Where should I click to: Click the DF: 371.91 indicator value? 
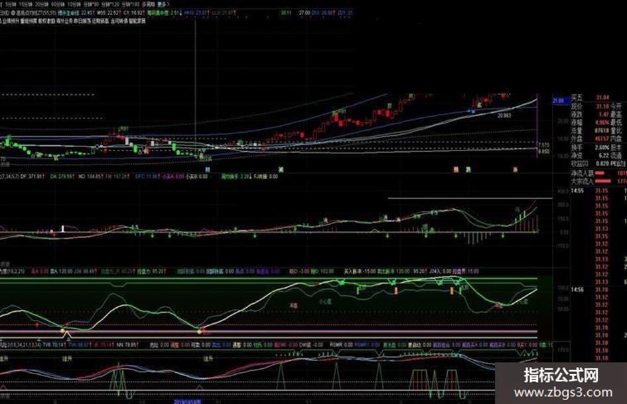tap(32, 176)
